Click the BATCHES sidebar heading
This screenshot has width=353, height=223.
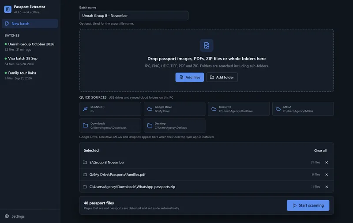(x=12, y=36)
